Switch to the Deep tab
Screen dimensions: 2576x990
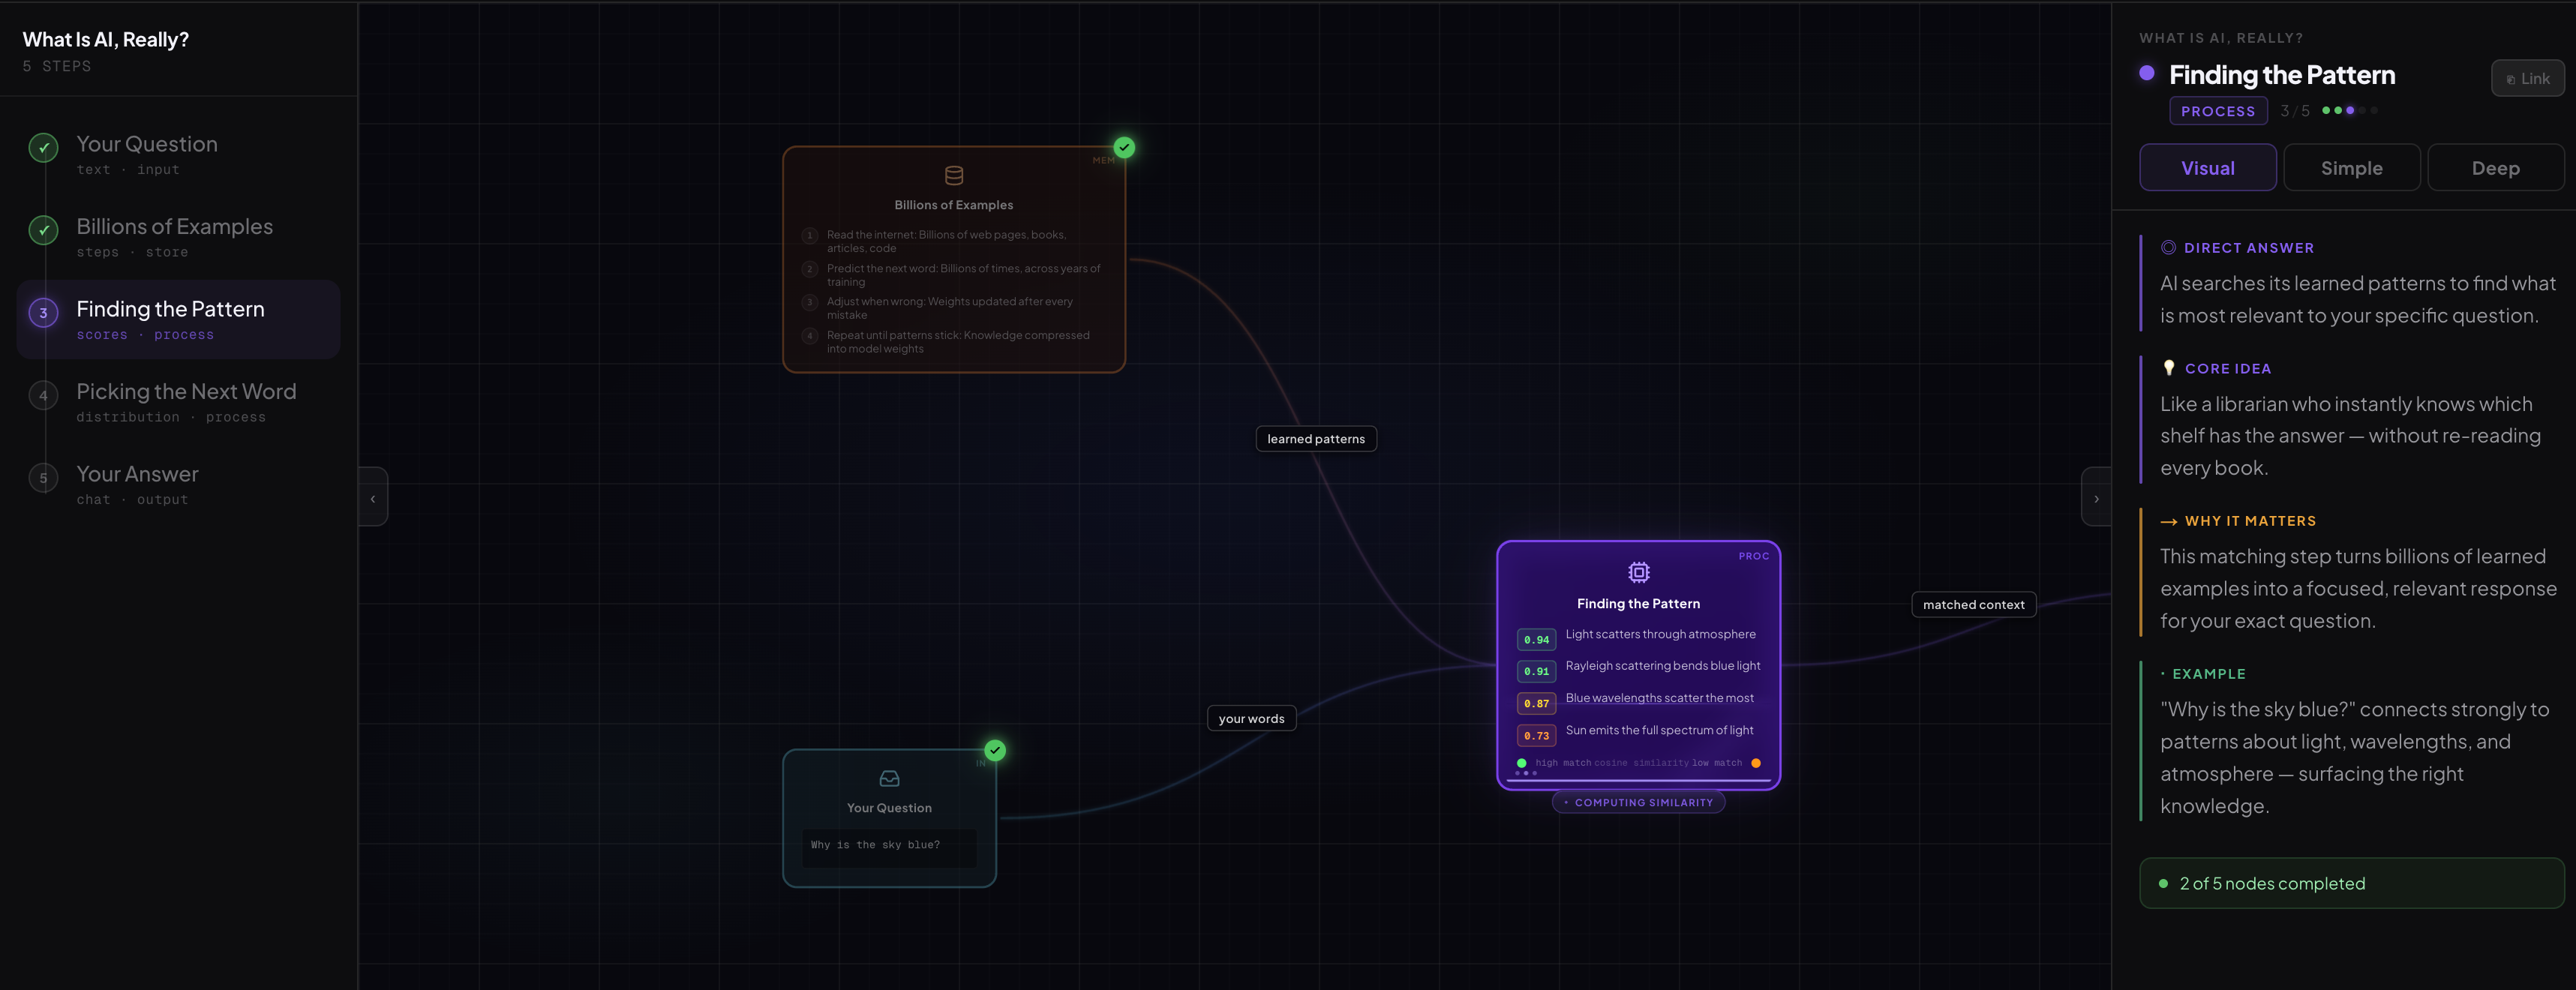2495,168
